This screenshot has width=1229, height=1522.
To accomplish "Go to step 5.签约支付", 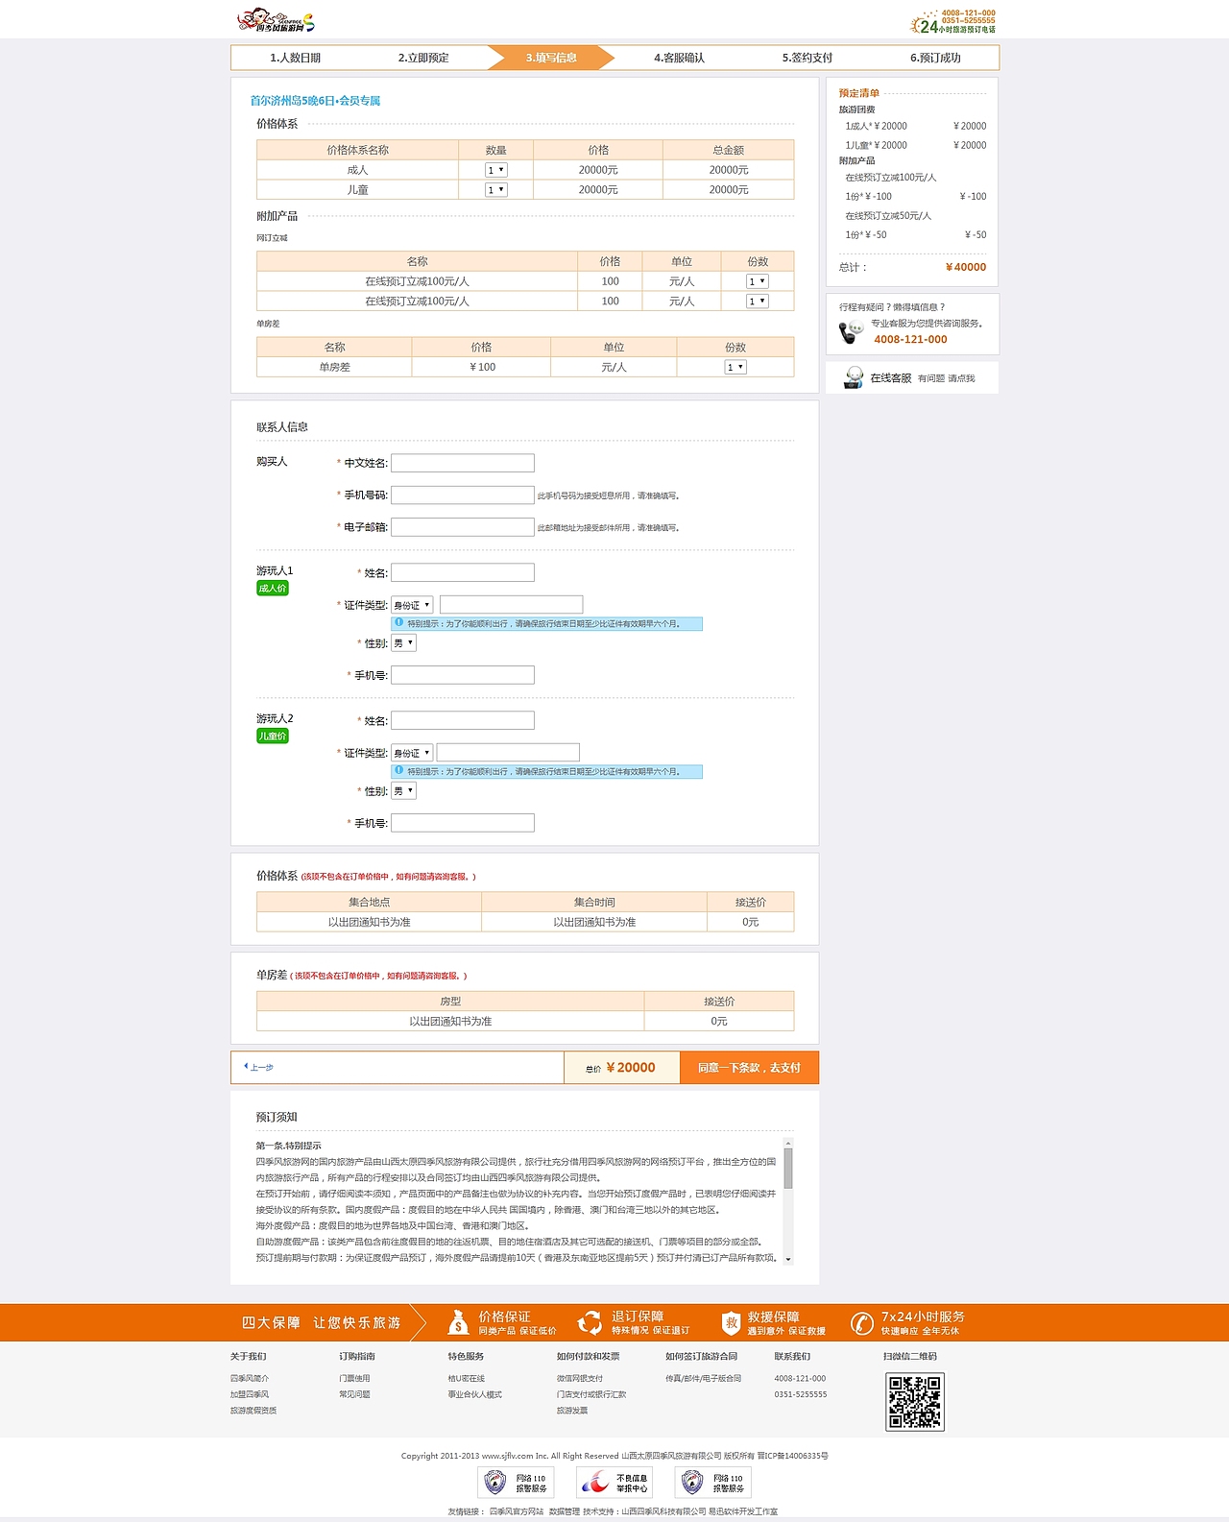I will click(x=807, y=58).
